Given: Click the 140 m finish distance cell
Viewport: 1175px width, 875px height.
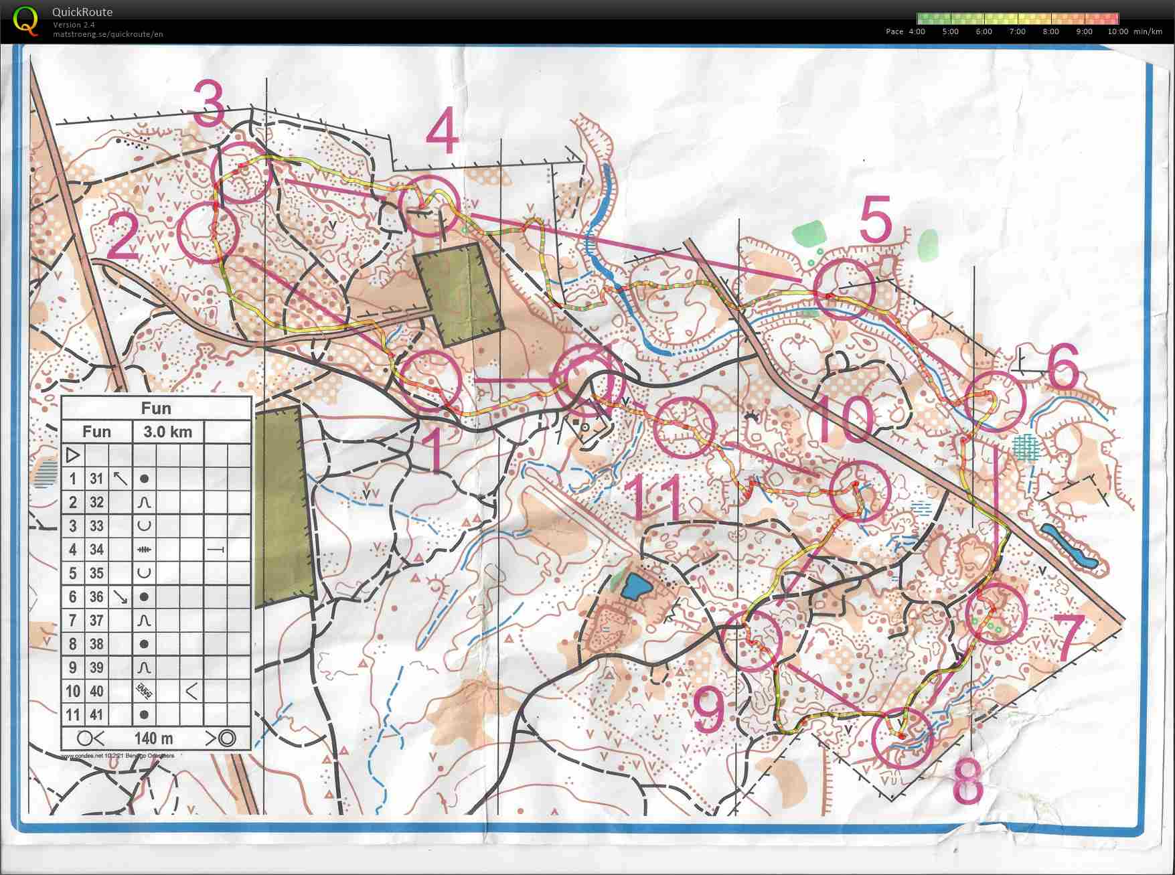Looking at the screenshot, I should point(154,738).
